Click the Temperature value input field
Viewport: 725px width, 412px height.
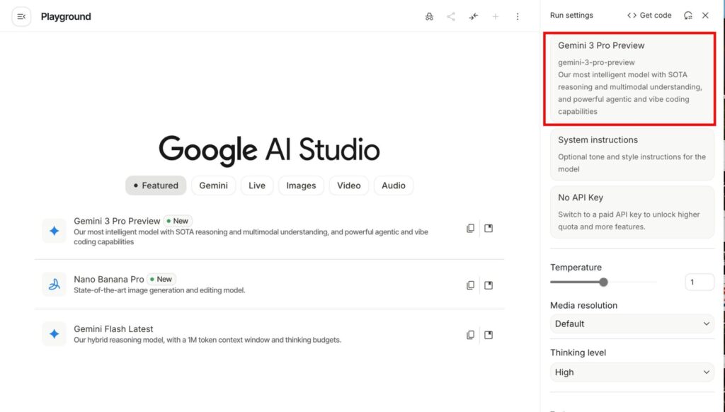pos(700,282)
